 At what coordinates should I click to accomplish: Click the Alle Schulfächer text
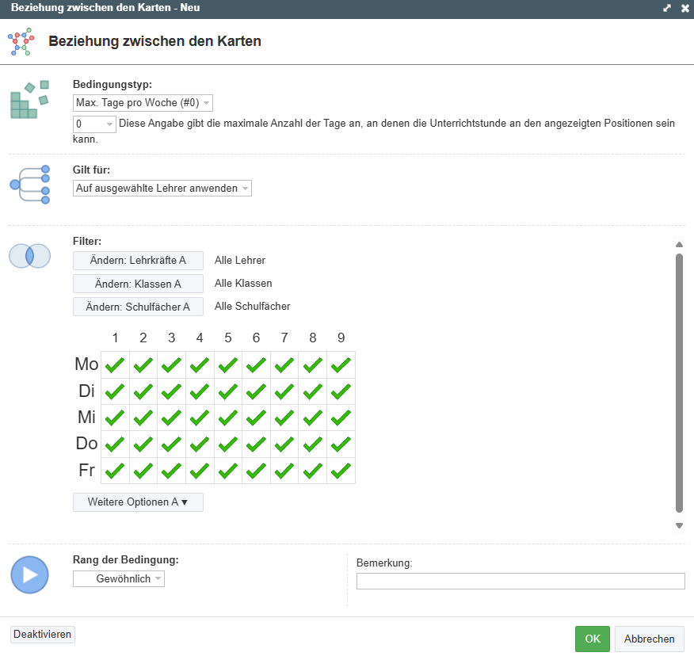[x=252, y=307]
